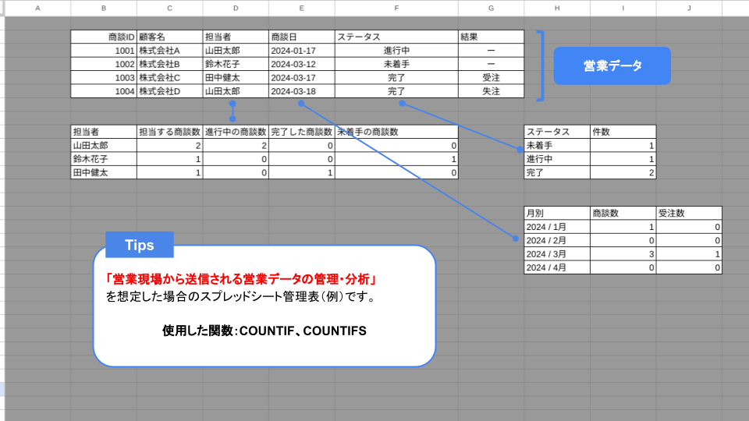Click the blue 営業データ label shape
Viewport: 749px width, 421px height.
(x=612, y=66)
